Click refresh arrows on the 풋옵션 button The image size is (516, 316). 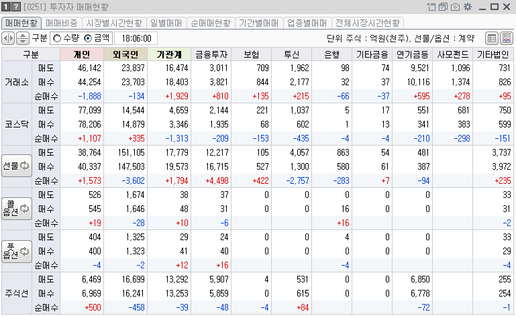tap(25, 252)
